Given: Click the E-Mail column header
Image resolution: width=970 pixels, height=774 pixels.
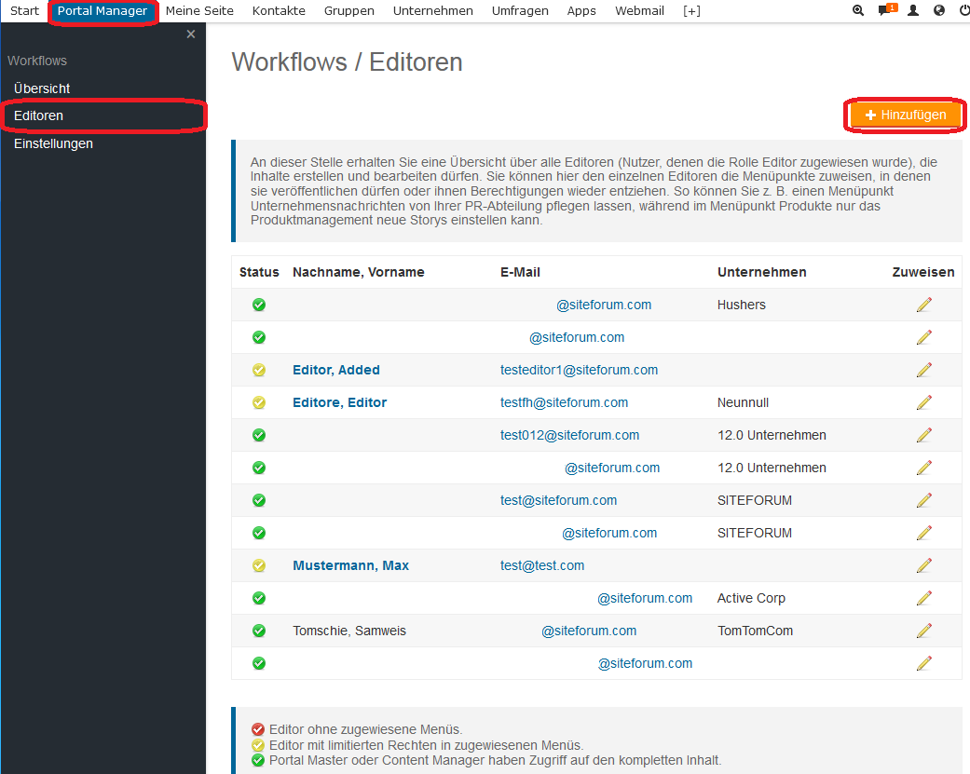Looking at the screenshot, I should (520, 272).
